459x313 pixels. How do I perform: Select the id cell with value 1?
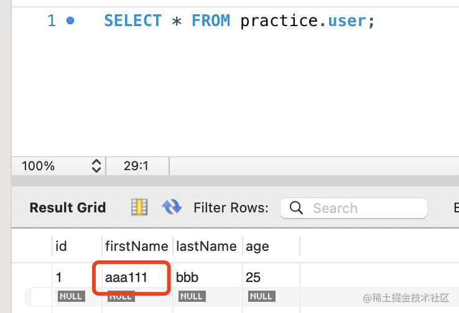pos(77,277)
